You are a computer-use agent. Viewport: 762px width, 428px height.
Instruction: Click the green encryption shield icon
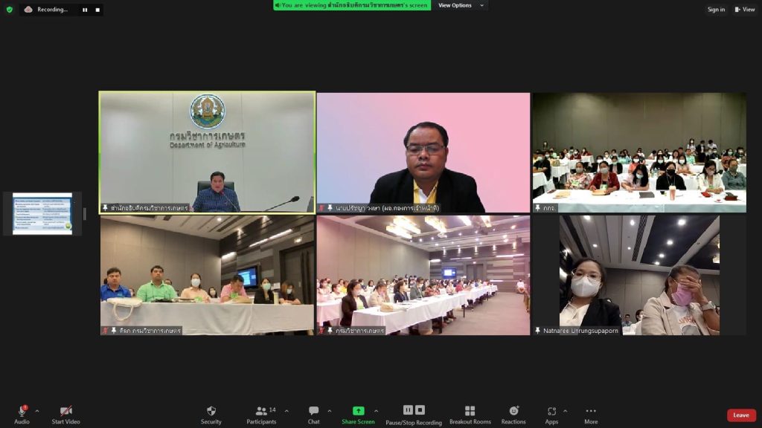(10, 10)
